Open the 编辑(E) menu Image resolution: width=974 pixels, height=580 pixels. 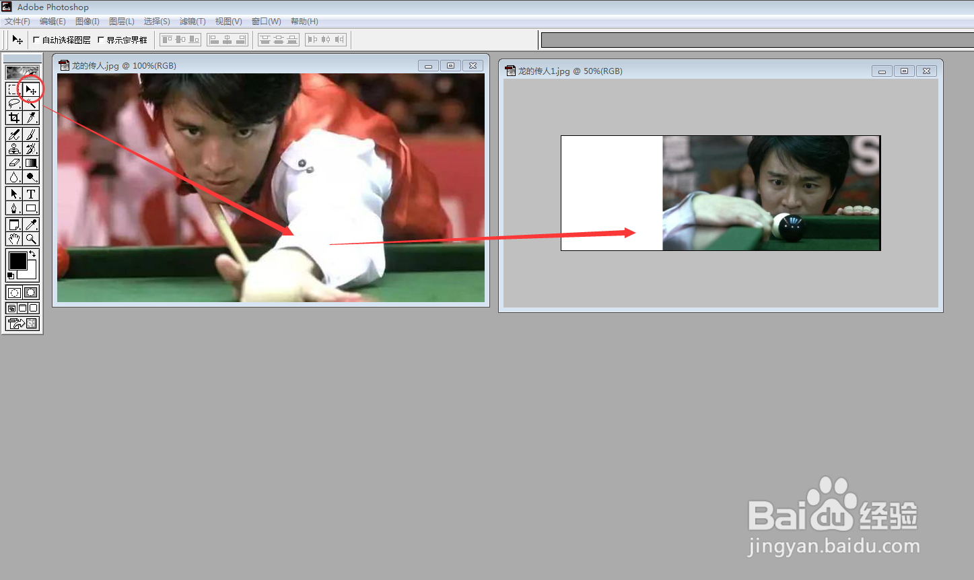tap(53, 22)
